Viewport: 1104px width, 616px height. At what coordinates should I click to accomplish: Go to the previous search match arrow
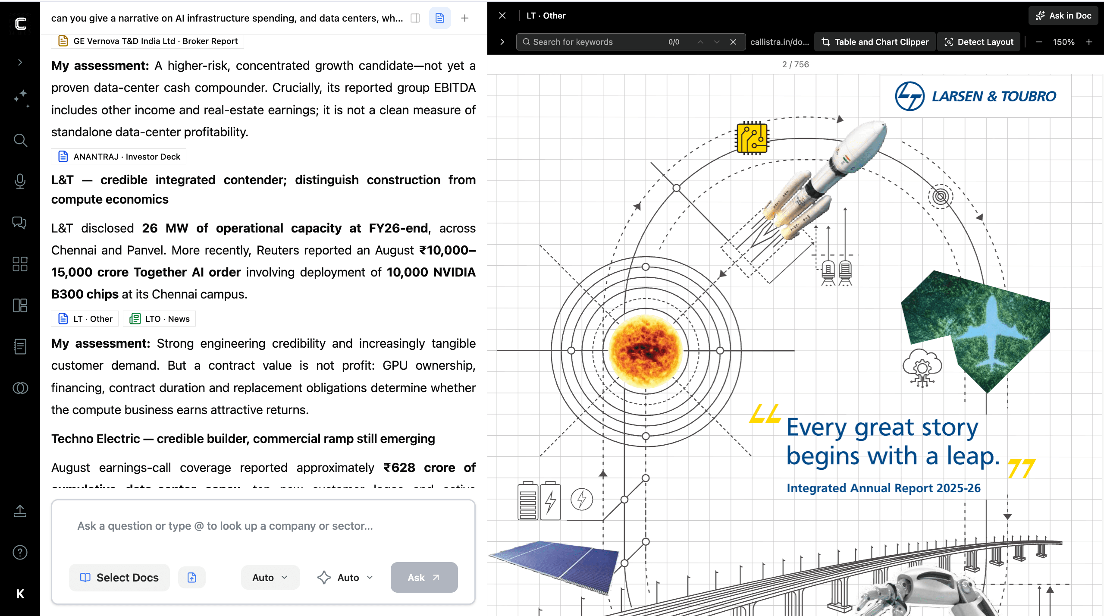[700, 42]
